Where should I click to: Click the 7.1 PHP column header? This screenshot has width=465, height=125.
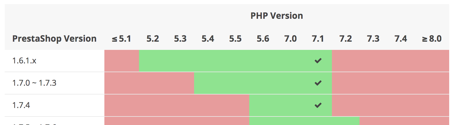click(x=318, y=38)
